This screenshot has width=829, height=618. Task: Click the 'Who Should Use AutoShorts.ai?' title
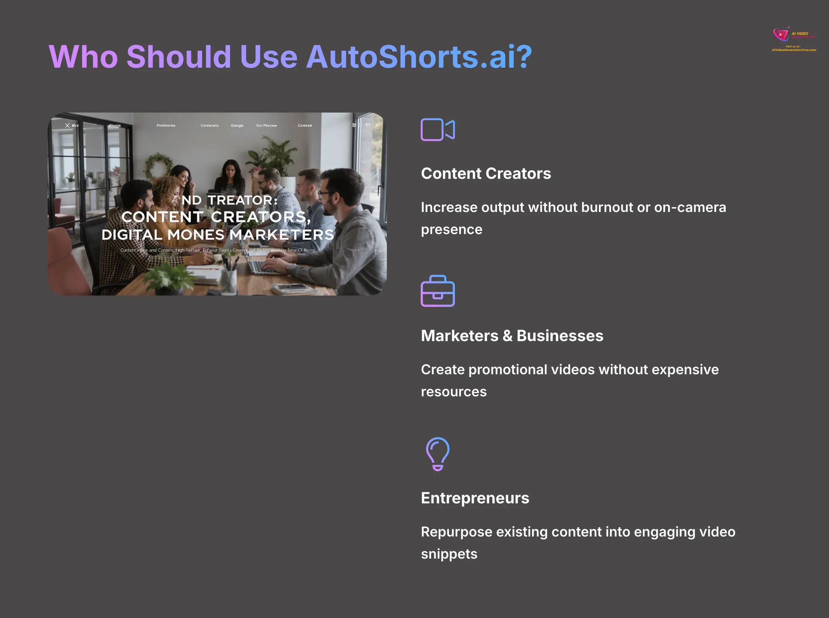click(x=290, y=57)
